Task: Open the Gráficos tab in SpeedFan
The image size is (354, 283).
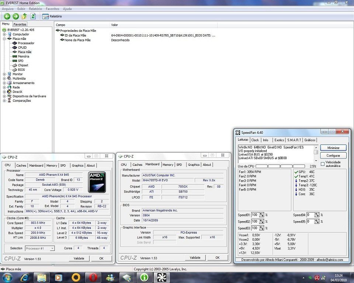Action: click(x=310, y=140)
